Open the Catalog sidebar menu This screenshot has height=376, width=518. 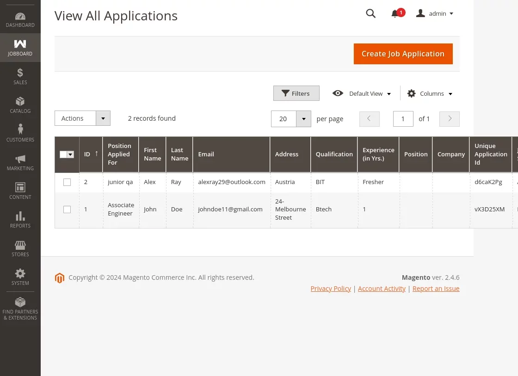[x=20, y=105]
